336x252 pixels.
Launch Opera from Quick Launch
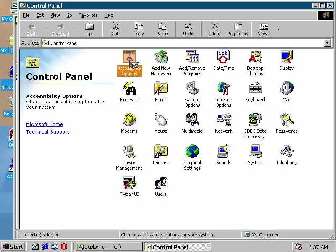click(x=64, y=247)
